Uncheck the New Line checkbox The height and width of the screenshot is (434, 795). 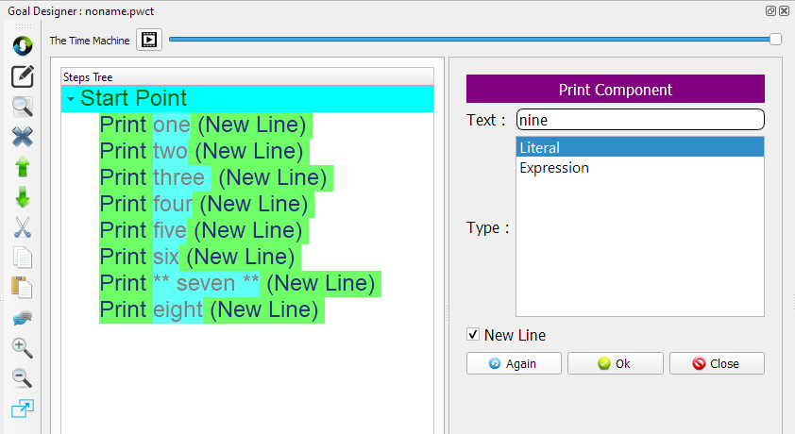coord(473,335)
